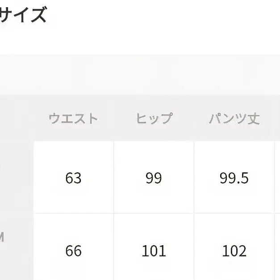Click the divider between ウエスト and ヒップ headers
This screenshot has width=280, height=280.
tap(114, 119)
